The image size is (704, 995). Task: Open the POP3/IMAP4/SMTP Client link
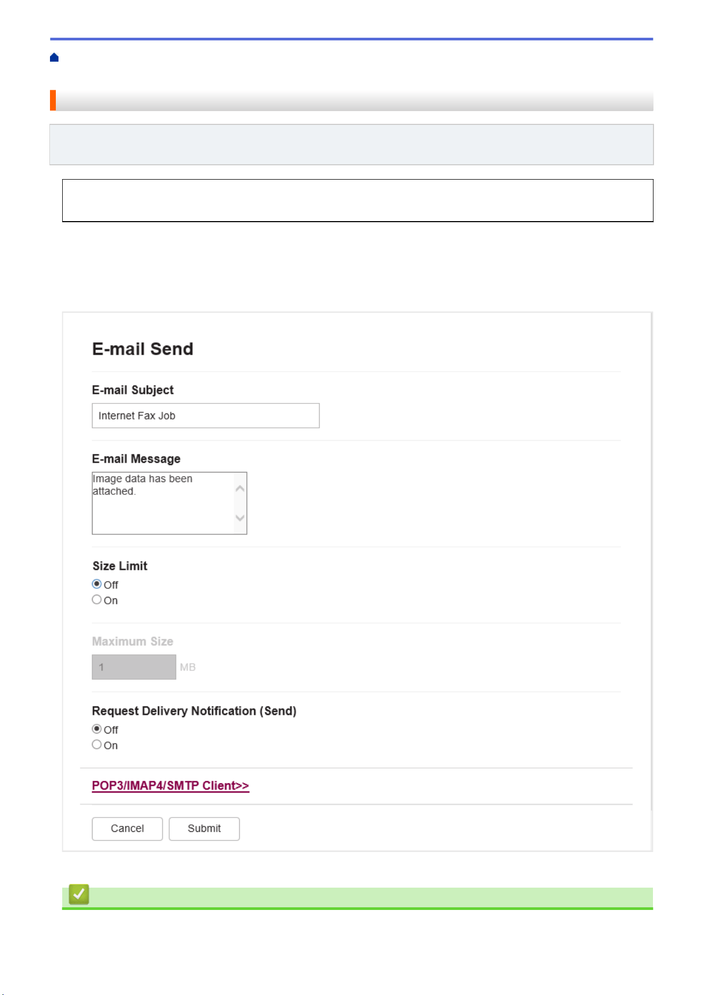point(171,786)
